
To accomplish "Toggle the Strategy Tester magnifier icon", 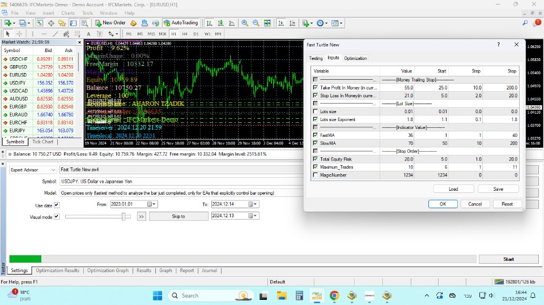I will pos(84,23).
